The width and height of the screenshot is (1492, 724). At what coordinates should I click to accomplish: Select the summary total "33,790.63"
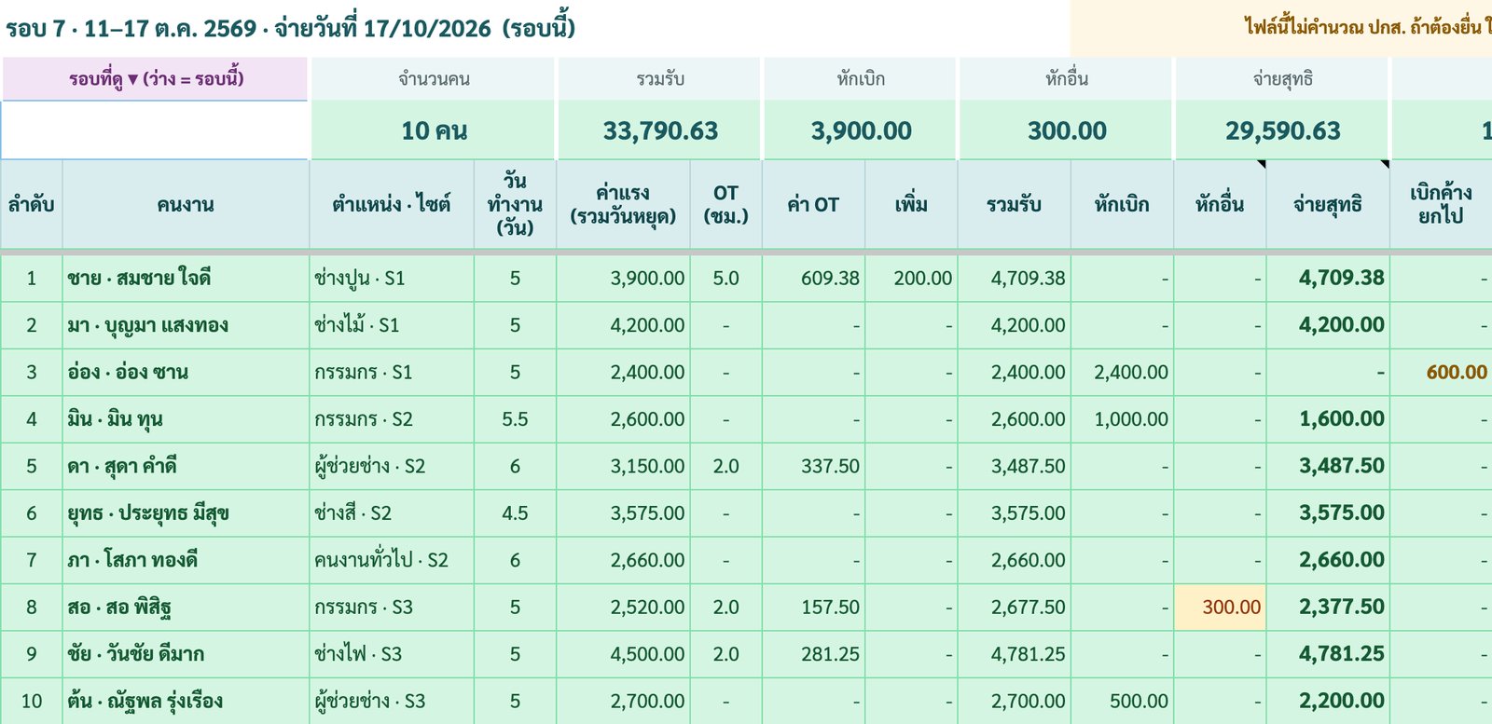click(x=660, y=131)
